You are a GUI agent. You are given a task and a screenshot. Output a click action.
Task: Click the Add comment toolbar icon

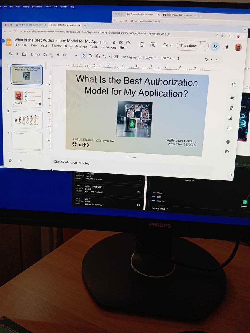116,57
